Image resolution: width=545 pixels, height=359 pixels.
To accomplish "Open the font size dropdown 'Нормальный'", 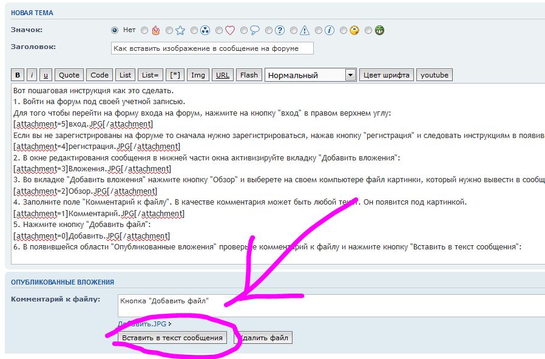I will click(310, 75).
